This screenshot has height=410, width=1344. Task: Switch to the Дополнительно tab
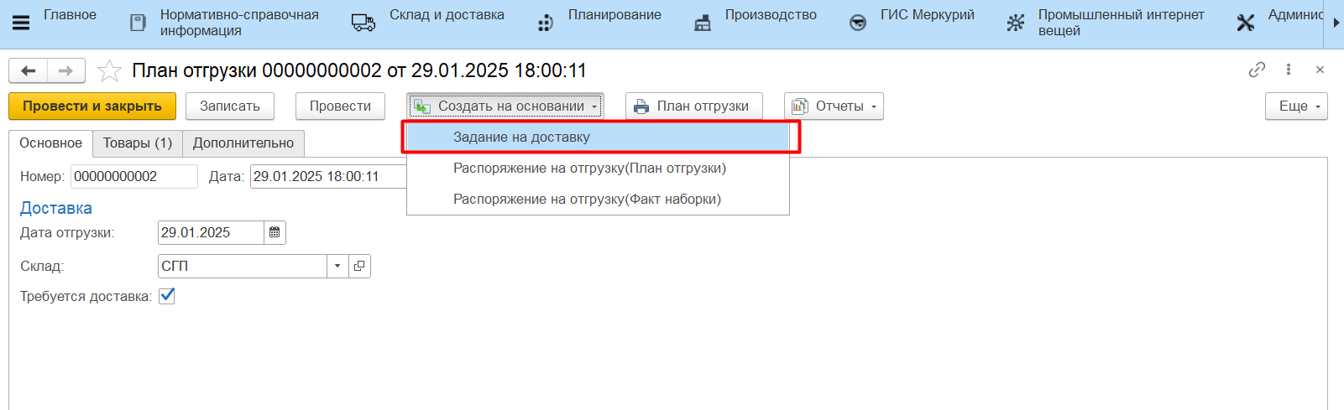(x=243, y=143)
